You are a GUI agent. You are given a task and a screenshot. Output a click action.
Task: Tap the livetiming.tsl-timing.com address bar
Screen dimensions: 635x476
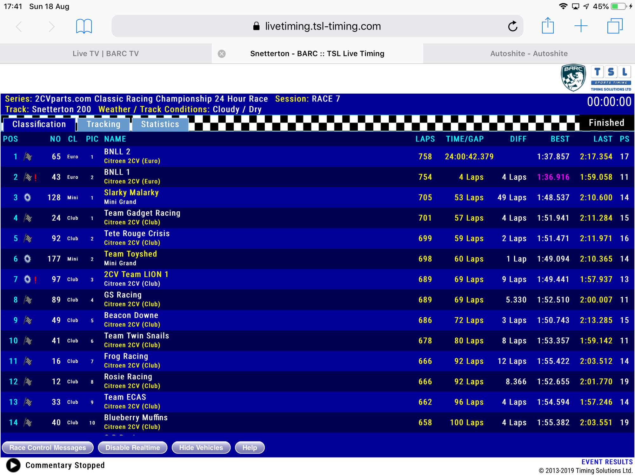pos(317,26)
